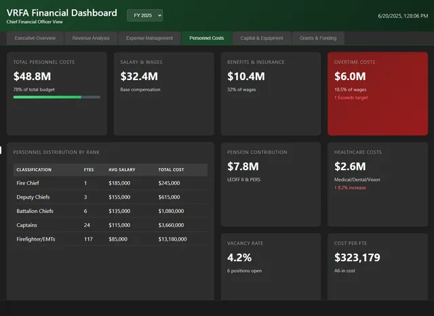Click the Captains $115,000 average salary
The height and width of the screenshot is (316, 434).
pyautogui.click(x=119, y=225)
